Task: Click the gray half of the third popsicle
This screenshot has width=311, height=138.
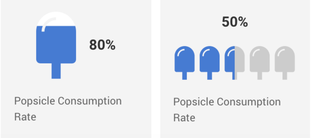Action: [x=240, y=63]
